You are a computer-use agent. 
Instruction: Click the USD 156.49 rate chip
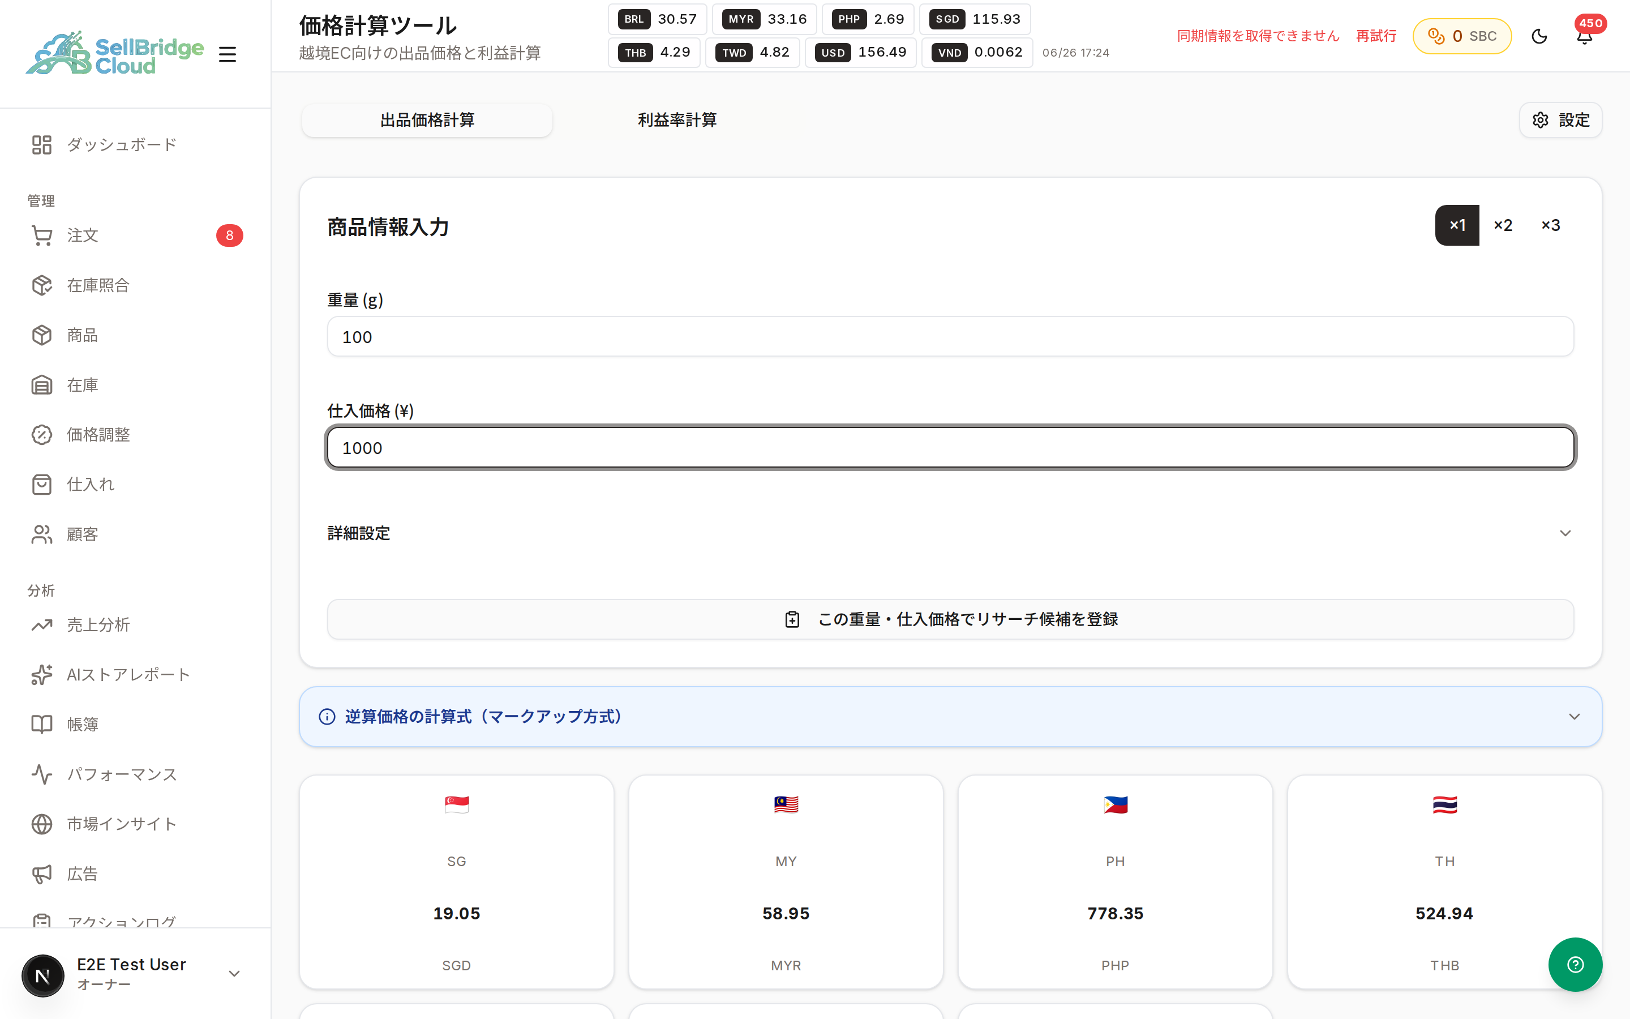[x=861, y=53]
